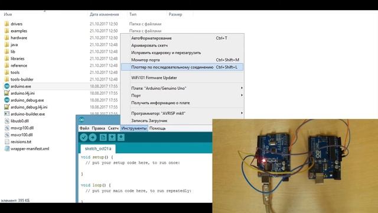
Task: Click the msvcp100.dll file icon
Action: [x=6, y=128]
